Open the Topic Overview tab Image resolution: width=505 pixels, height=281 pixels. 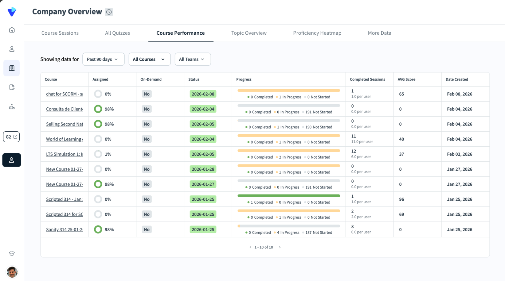[x=249, y=33]
